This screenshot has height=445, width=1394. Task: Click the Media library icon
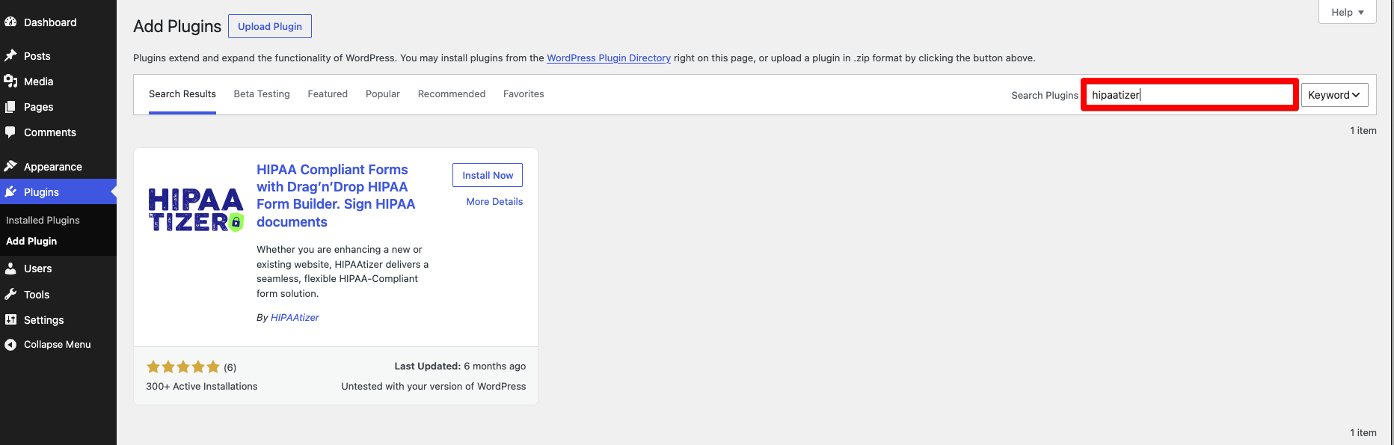coord(10,82)
